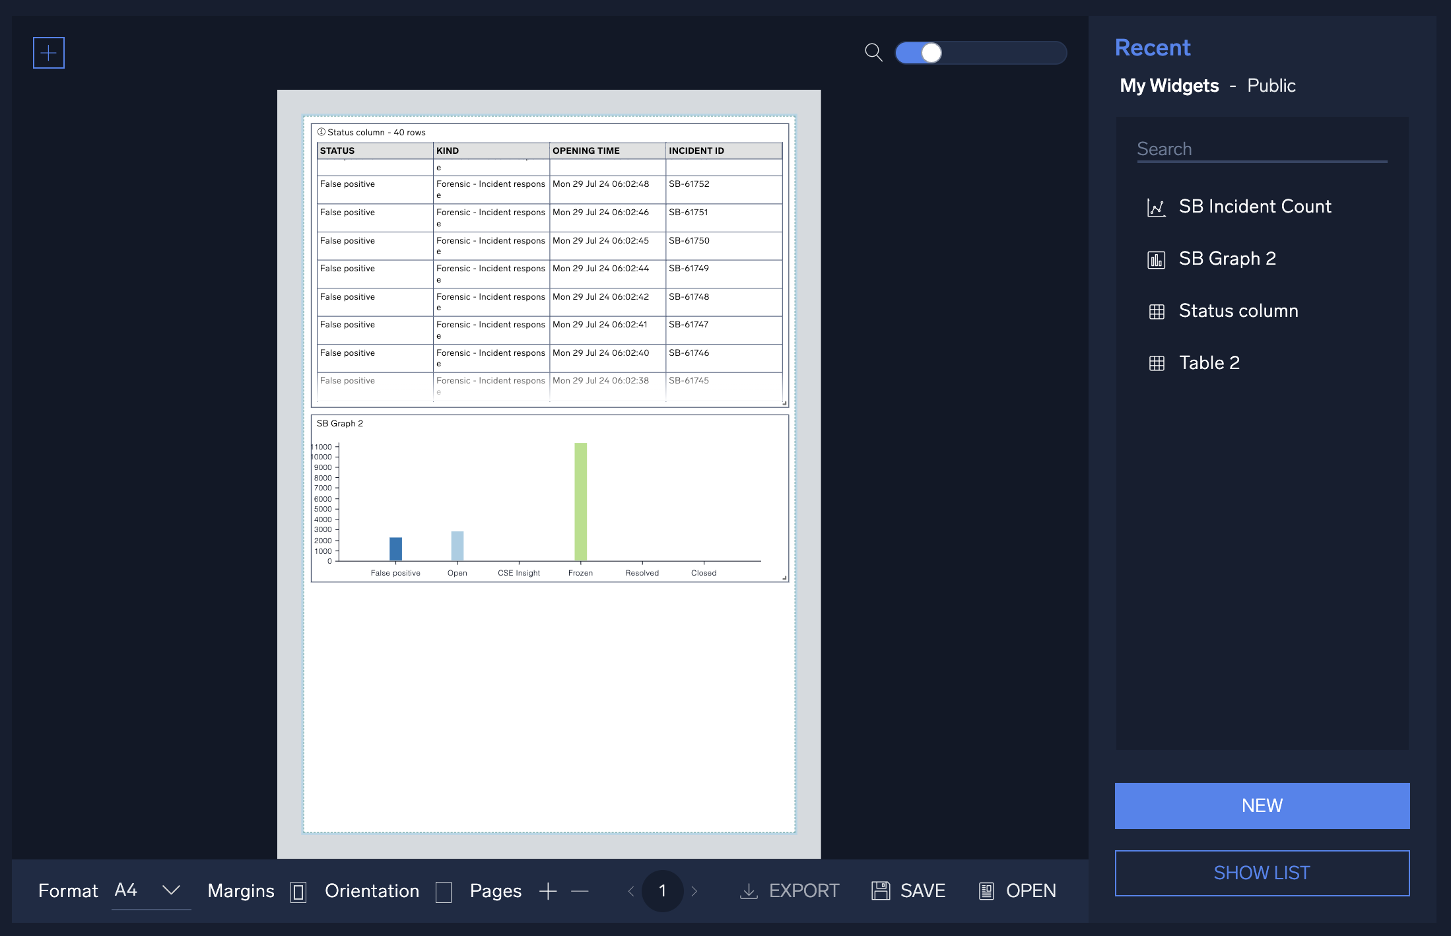Click the add element plus icon
Image resolution: width=1451 pixels, height=936 pixels.
48,53
